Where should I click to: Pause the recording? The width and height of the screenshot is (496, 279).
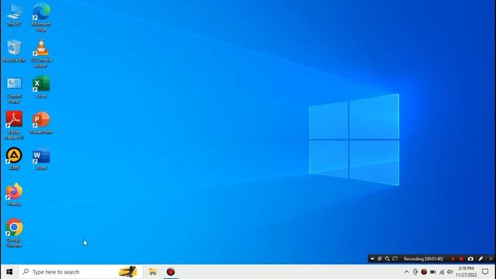coord(453,259)
